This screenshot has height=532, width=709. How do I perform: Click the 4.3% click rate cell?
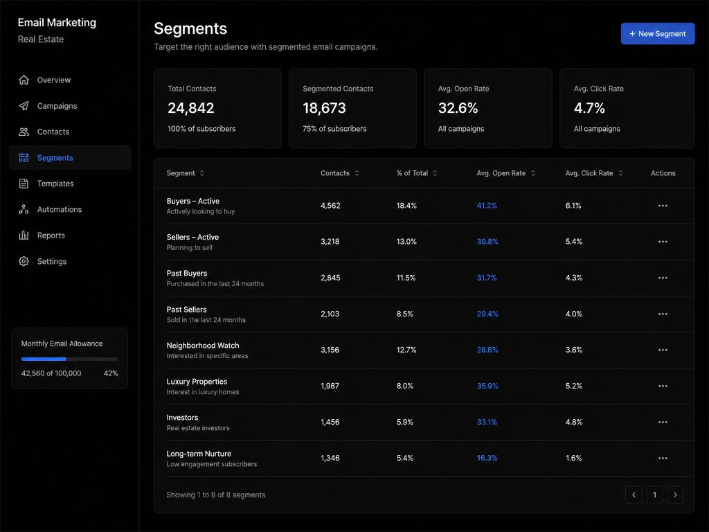point(574,278)
